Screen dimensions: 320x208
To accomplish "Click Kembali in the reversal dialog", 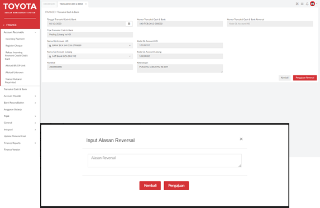I will pos(150,186).
